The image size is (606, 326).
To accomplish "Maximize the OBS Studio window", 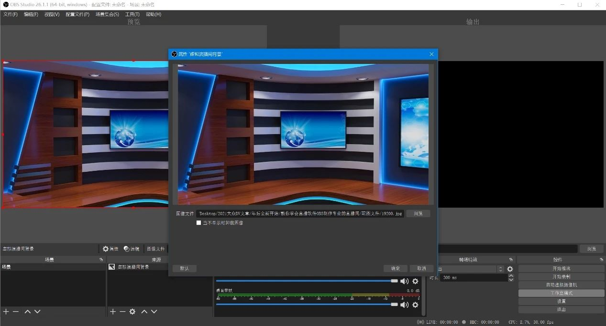I will pos(580,4).
